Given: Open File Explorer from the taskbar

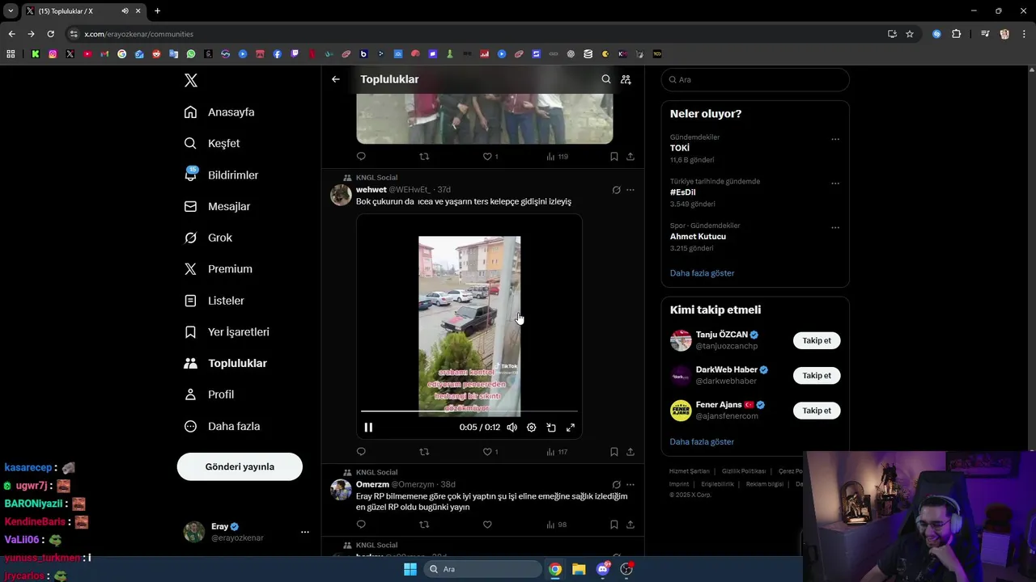Looking at the screenshot, I should [579, 569].
